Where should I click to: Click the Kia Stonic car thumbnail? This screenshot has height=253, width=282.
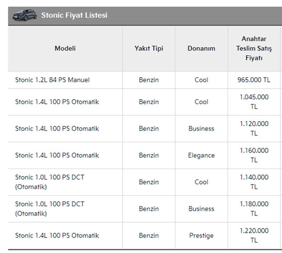24,15
